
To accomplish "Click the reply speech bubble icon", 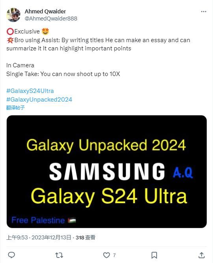I will (11, 255).
